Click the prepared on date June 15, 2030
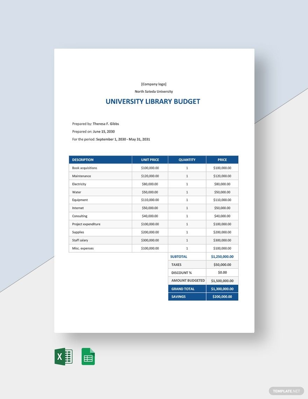308x399 pixels. tap(104, 132)
